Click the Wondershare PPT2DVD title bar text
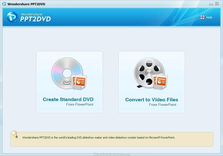223x156 pixels. (x=26, y=4)
